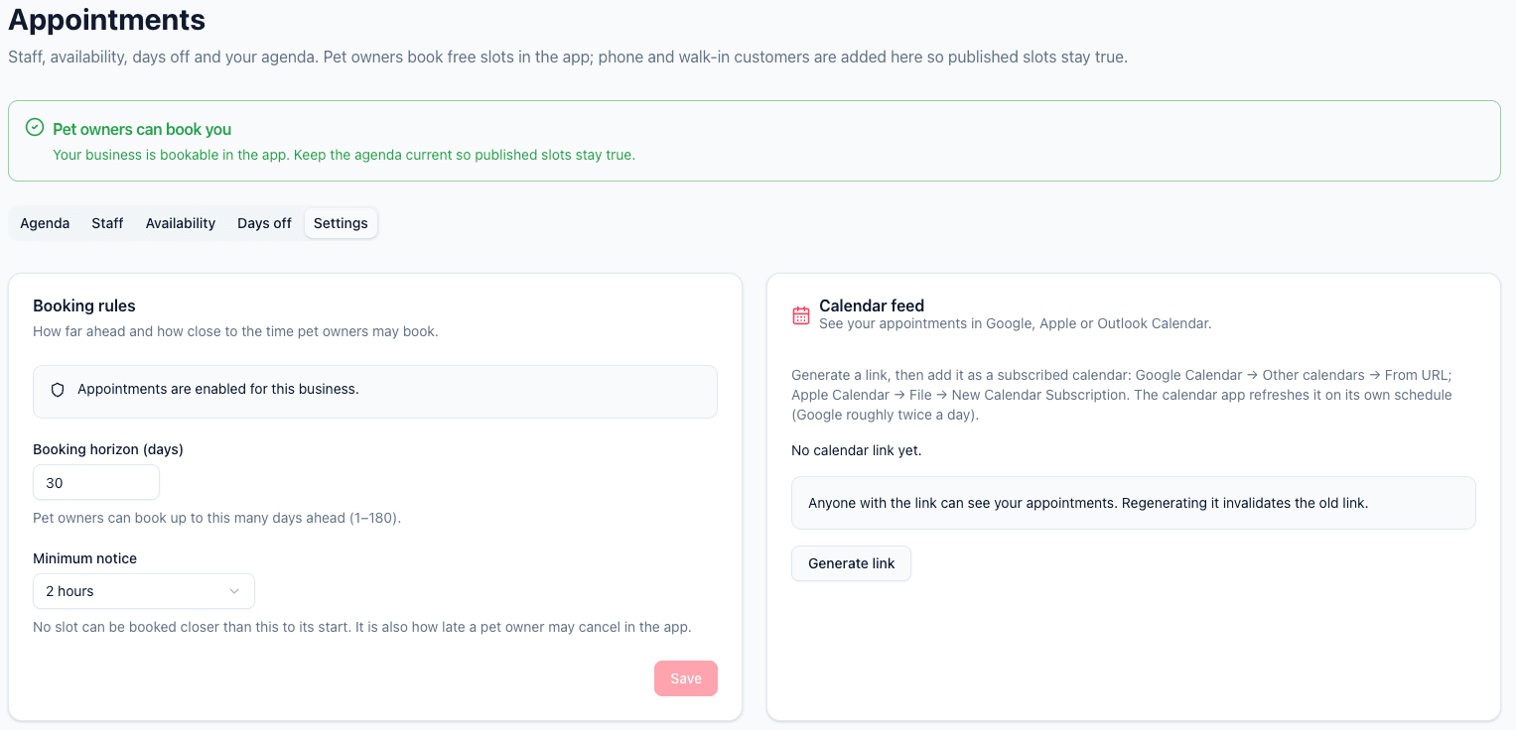
Task: Click the "Pet owners can book you" text
Action: point(142,129)
